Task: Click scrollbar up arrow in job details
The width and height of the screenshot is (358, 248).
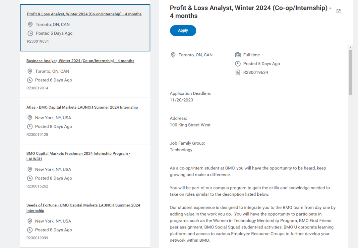Action: 350,47
